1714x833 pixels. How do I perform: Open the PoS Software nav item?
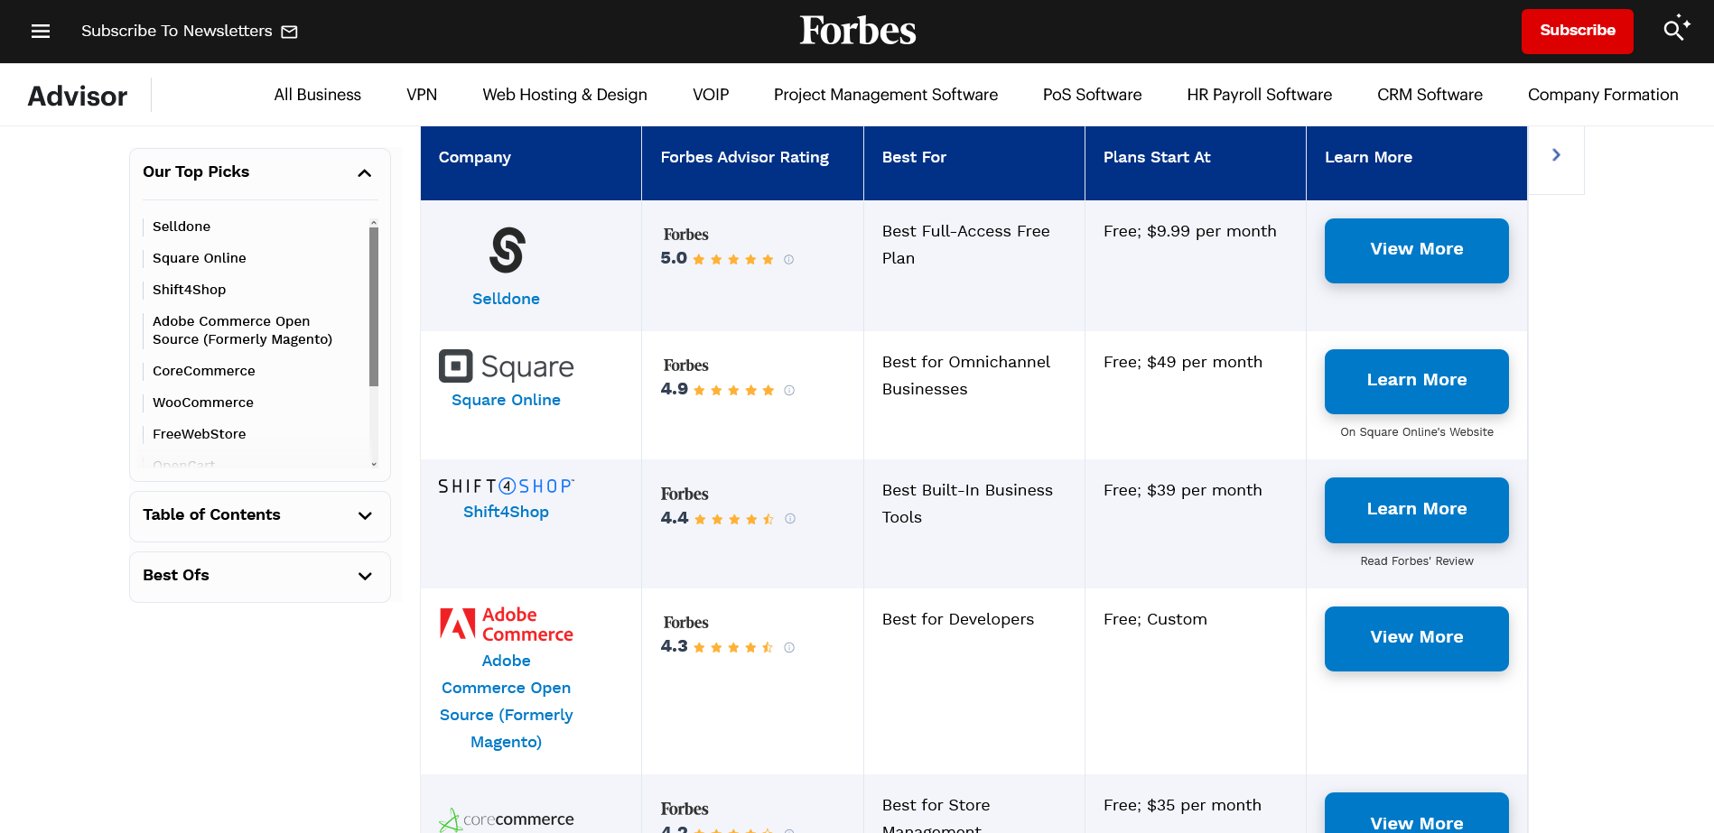[1093, 95]
